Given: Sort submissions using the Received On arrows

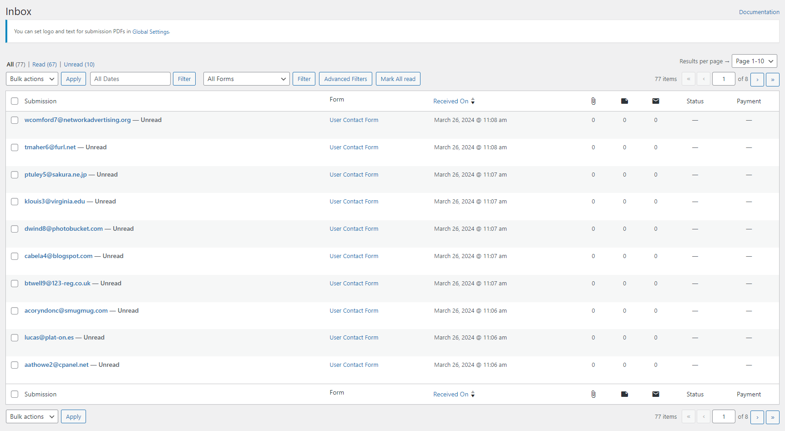Looking at the screenshot, I should pyautogui.click(x=473, y=101).
